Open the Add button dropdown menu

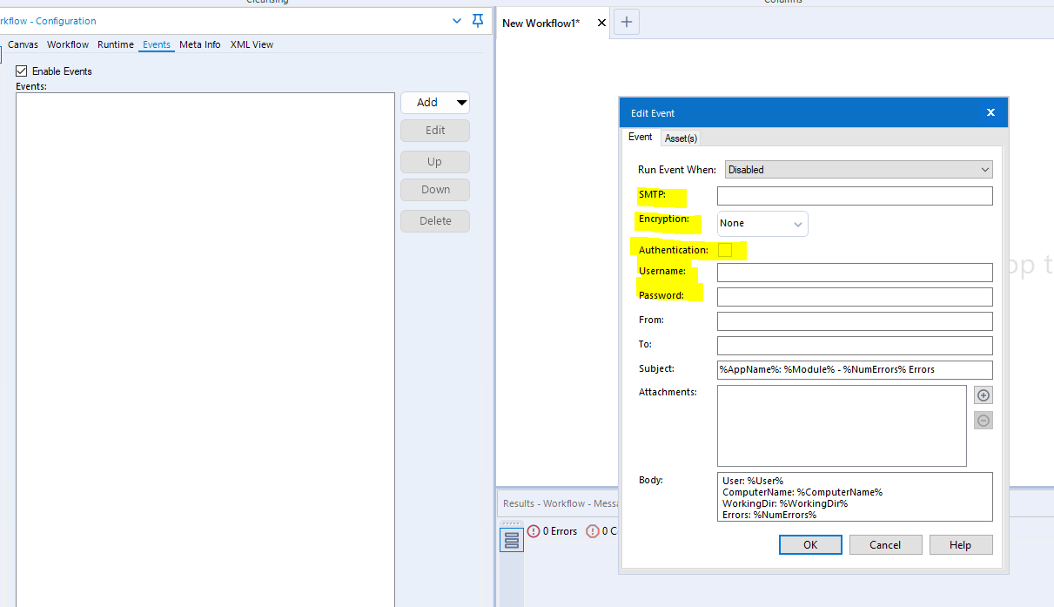(460, 102)
